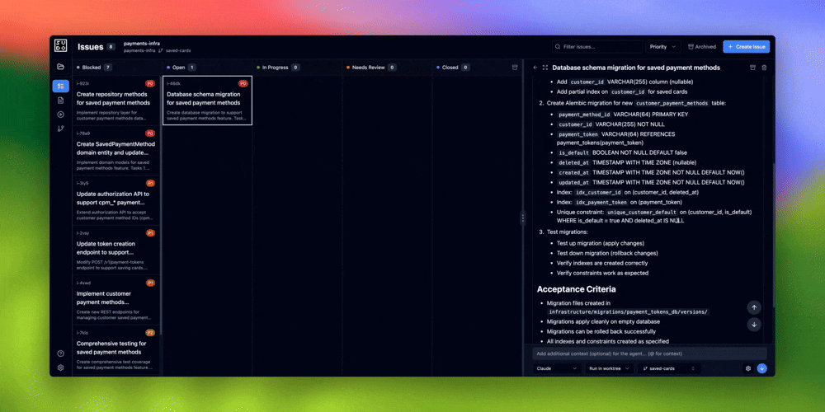Viewport: 825px width, 412px height.
Task: Click idx_customer_id code text
Action: pyautogui.click(x=599, y=192)
